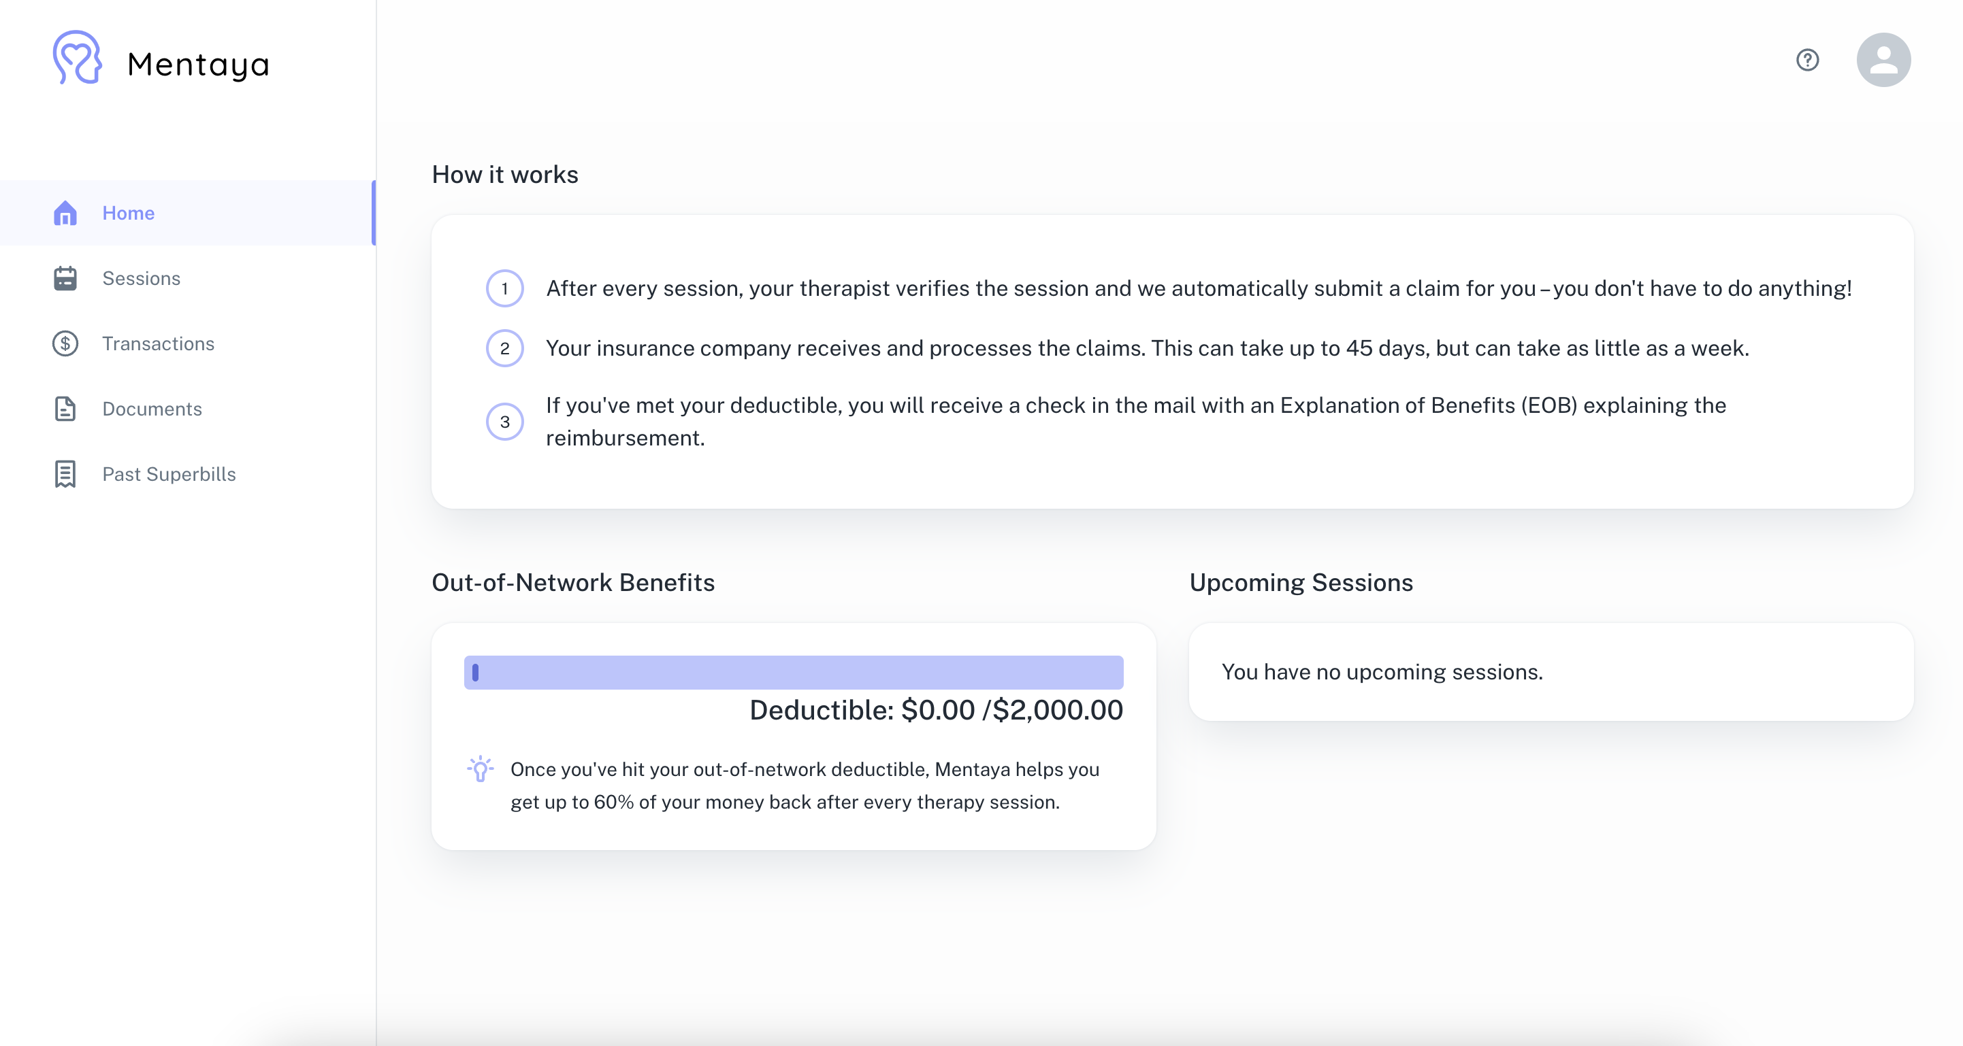Click the lightbulb tip icon
The image size is (1963, 1046).
tap(480, 769)
